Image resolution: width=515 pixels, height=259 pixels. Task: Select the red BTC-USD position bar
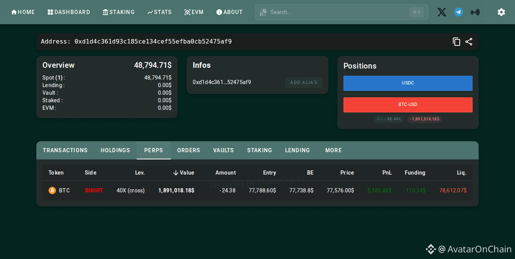(x=408, y=105)
